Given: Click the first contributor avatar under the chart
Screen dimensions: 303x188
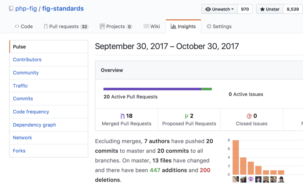Looking at the screenshot, I should [235, 179].
